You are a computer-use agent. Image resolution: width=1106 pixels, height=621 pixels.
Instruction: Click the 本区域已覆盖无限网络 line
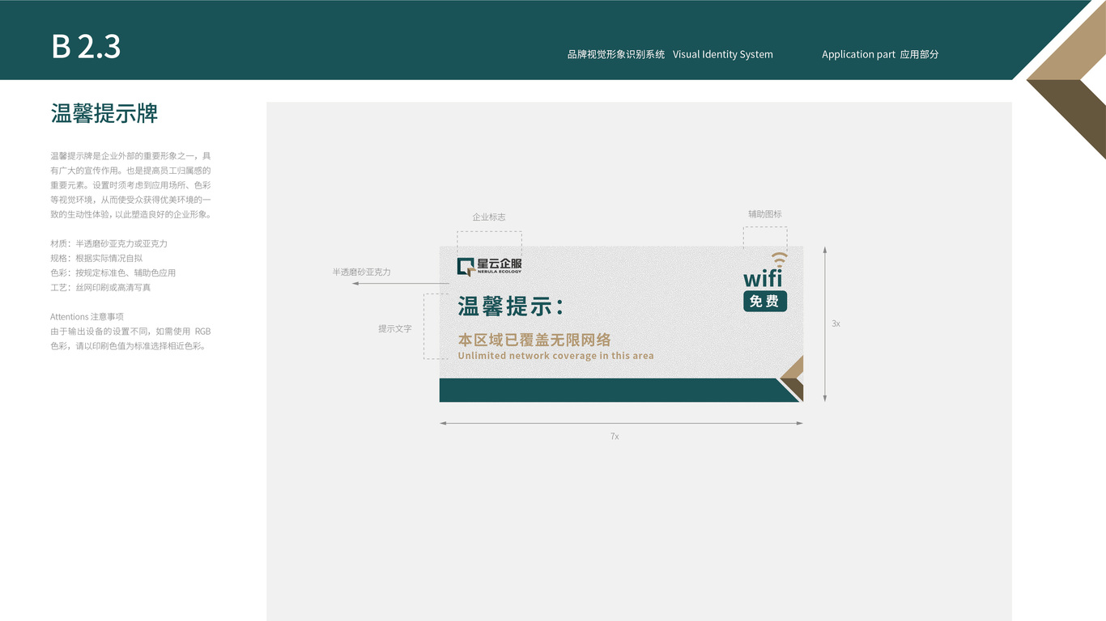(534, 340)
